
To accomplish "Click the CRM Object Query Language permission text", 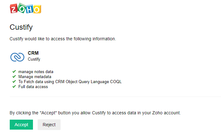I will pos(70,82).
